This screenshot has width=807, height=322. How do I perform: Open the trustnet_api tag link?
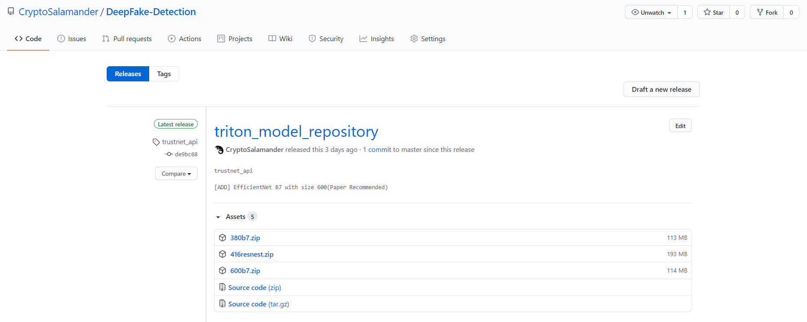point(180,142)
